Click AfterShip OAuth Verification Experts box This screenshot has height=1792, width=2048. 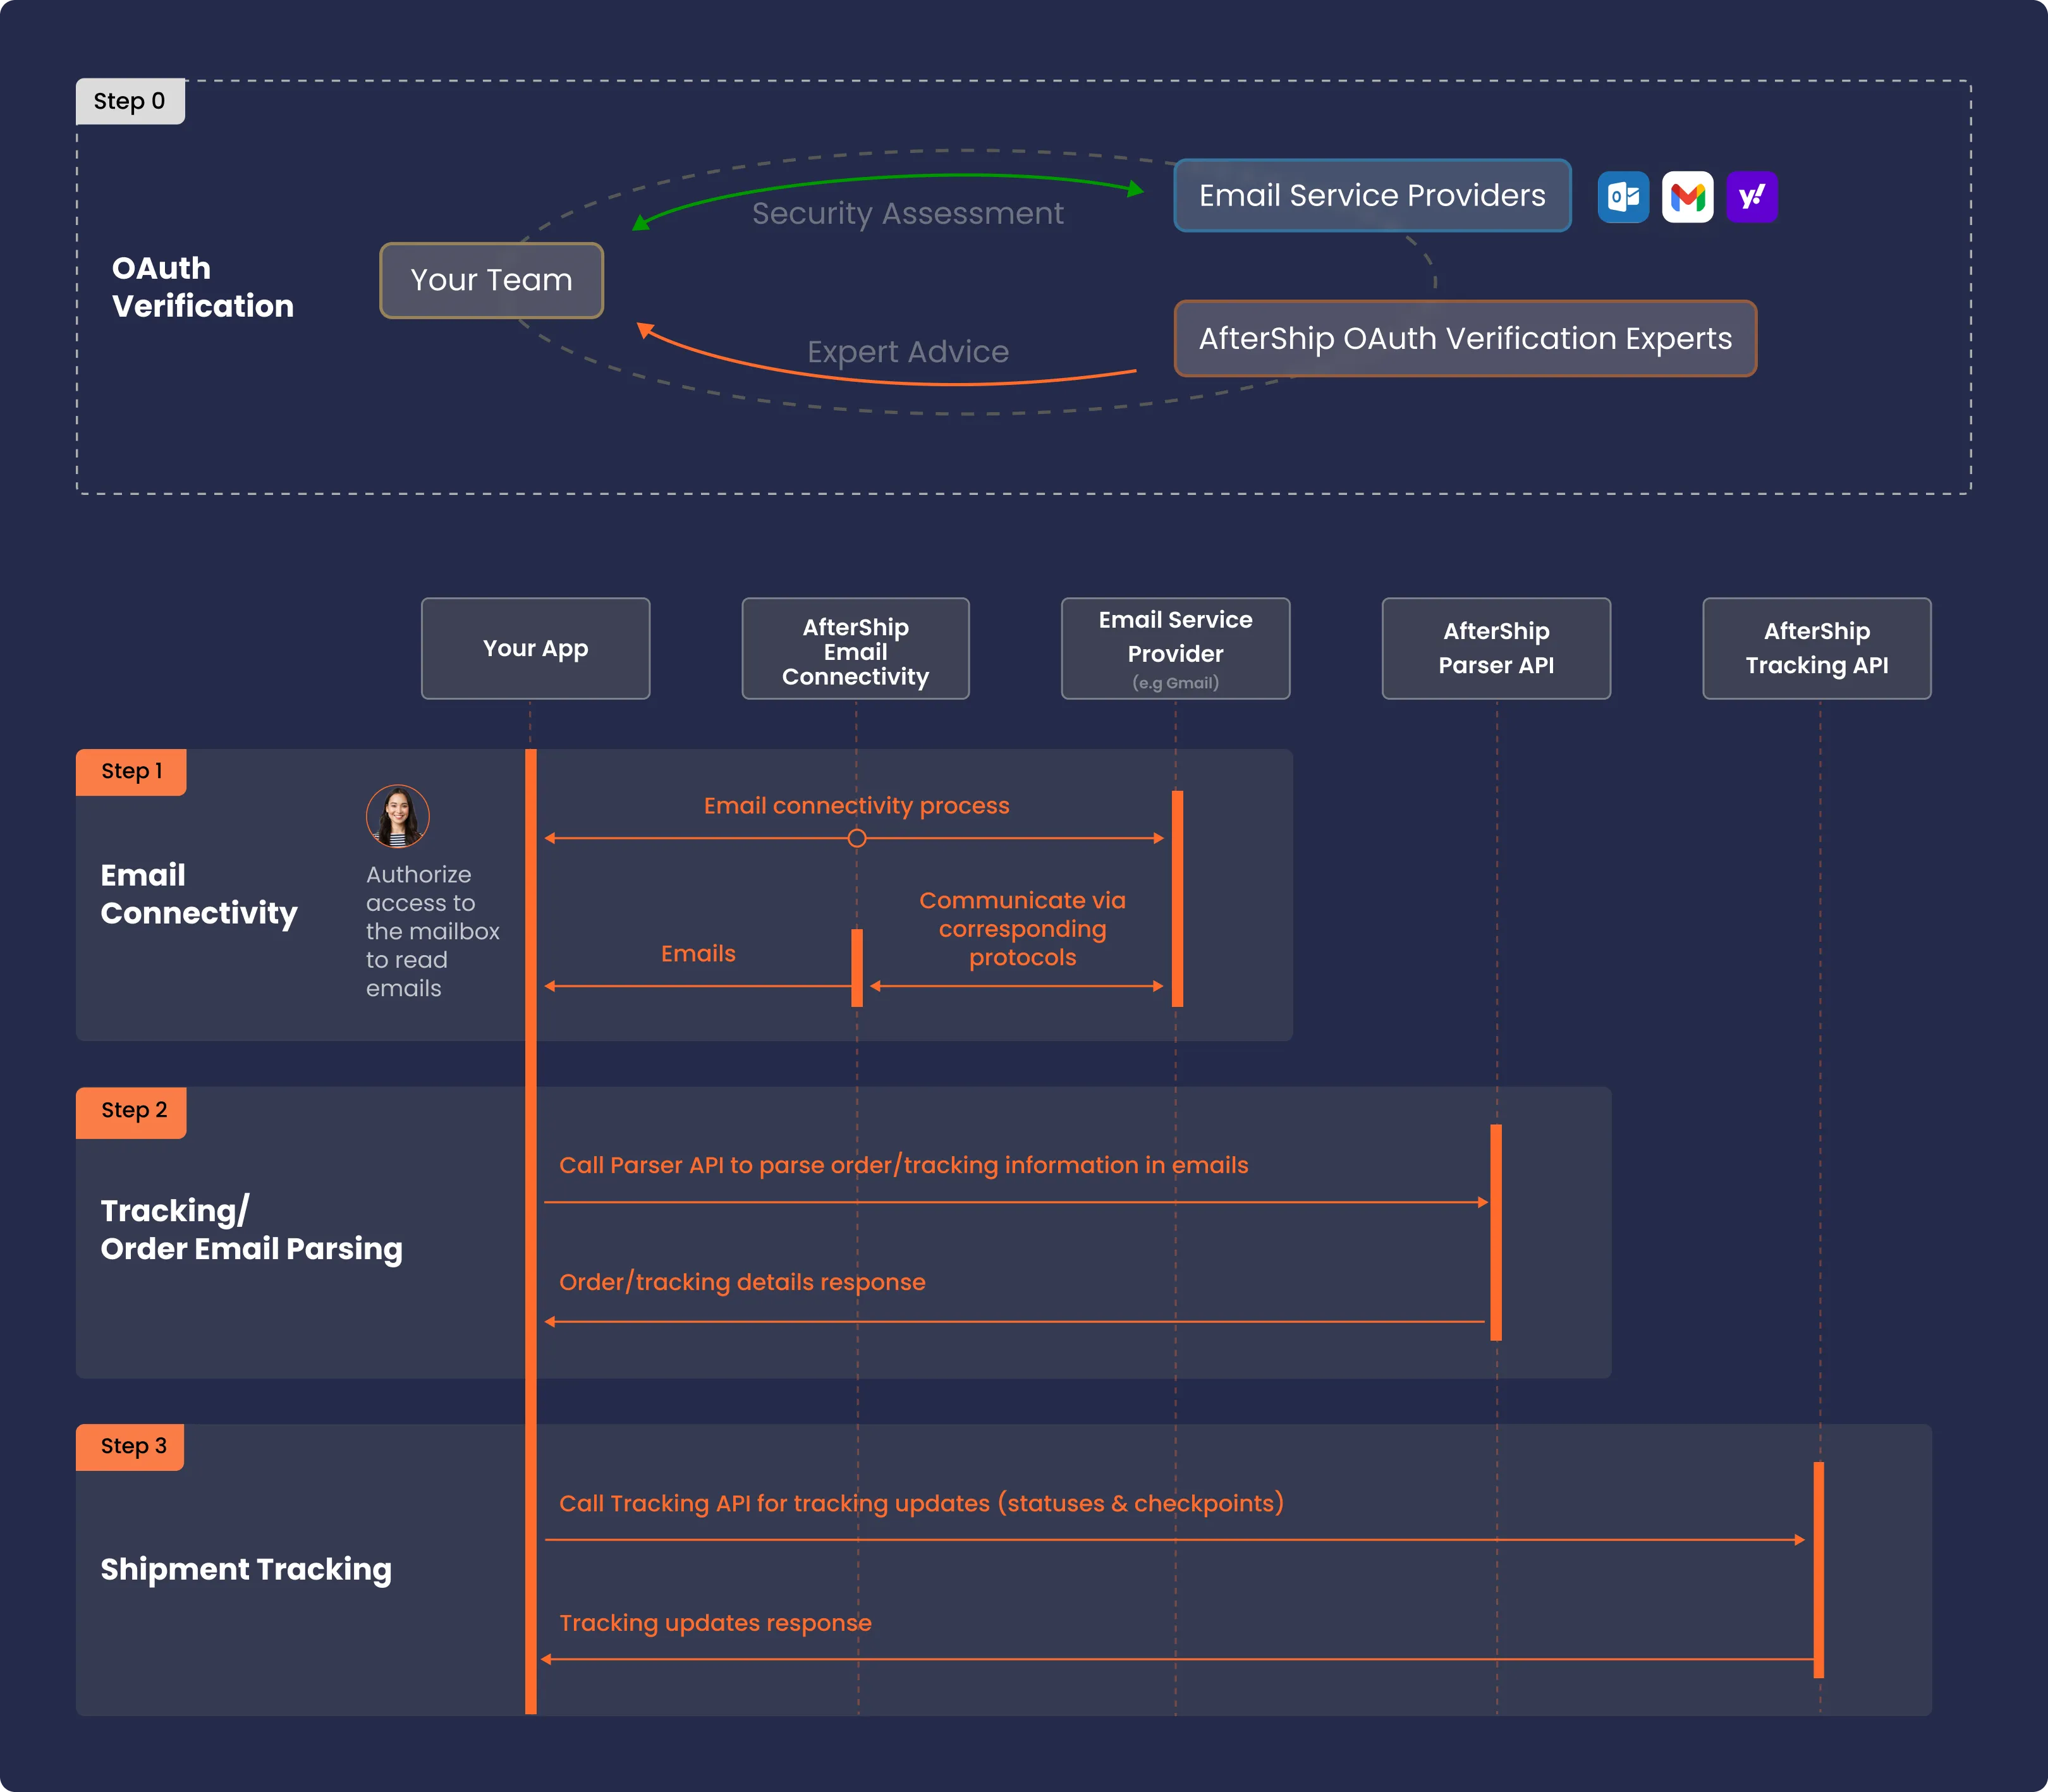1465,338
